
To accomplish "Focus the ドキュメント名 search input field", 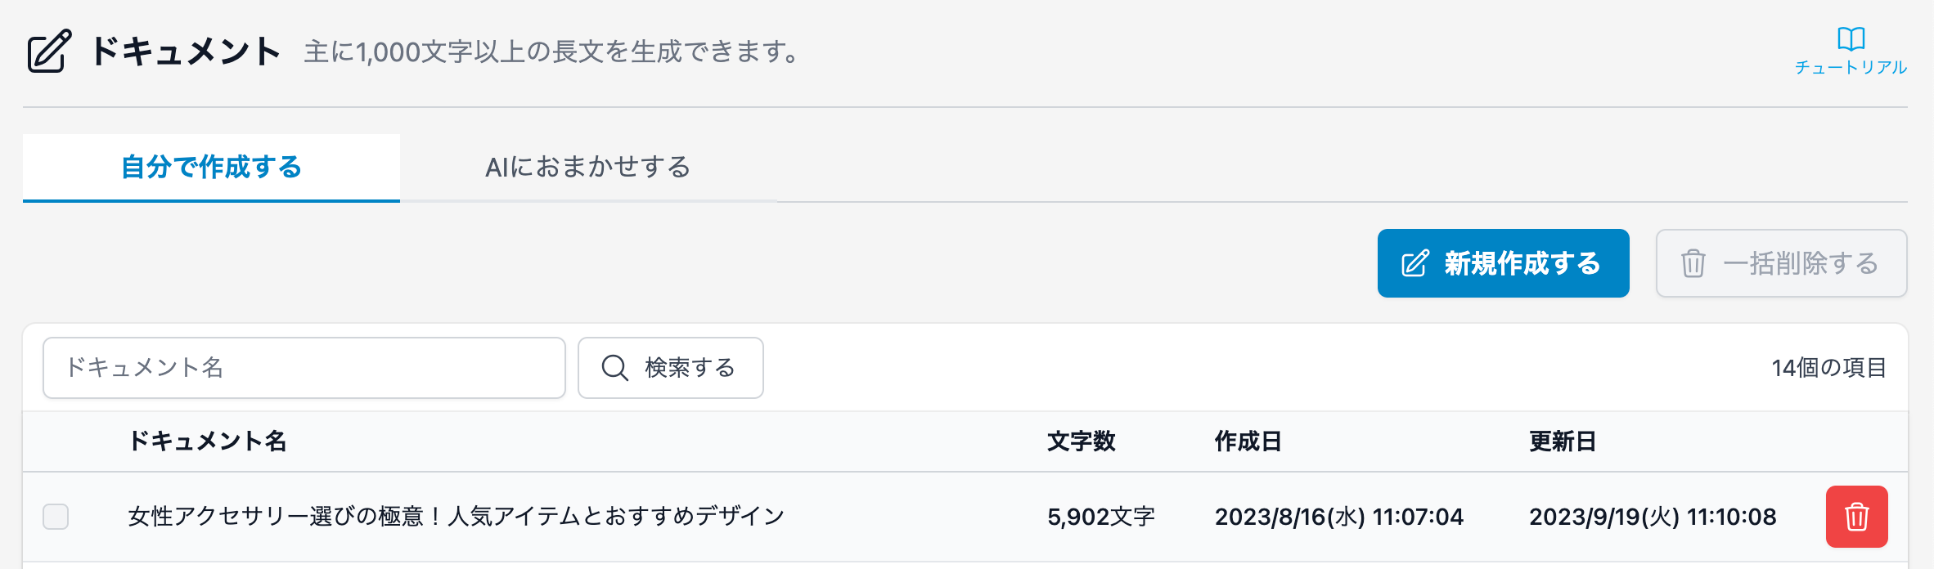I will (304, 368).
